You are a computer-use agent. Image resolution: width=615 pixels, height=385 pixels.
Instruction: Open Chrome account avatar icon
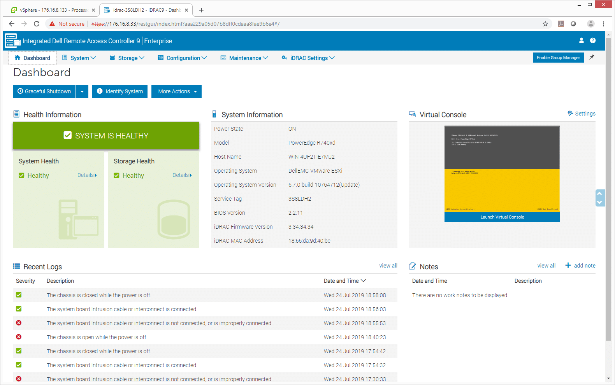591,24
